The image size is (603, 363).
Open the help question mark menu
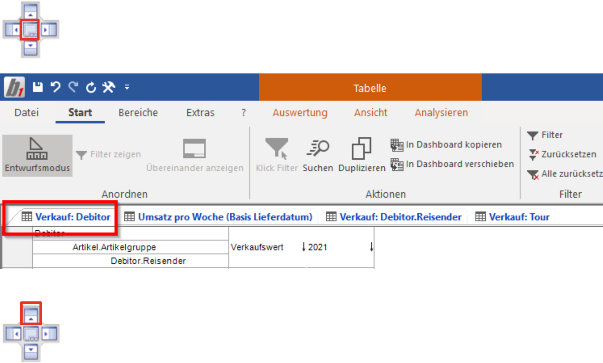[x=244, y=113]
